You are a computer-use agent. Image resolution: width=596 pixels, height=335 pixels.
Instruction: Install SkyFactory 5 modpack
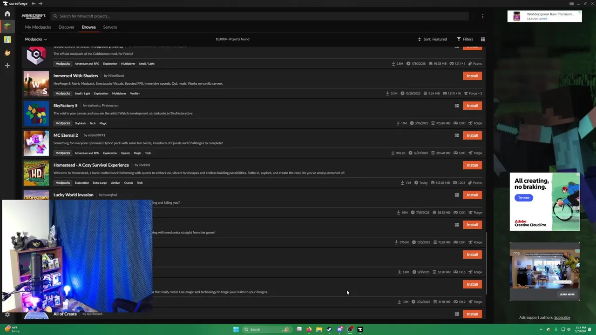pyautogui.click(x=472, y=106)
